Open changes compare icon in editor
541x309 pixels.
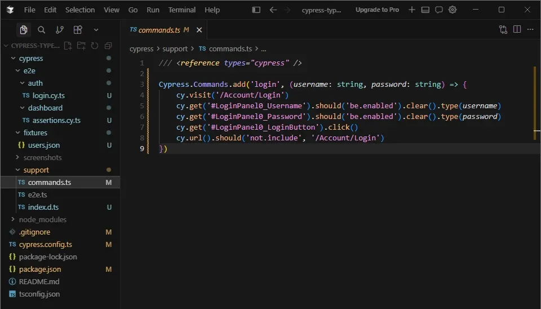(x=503, y=30)
